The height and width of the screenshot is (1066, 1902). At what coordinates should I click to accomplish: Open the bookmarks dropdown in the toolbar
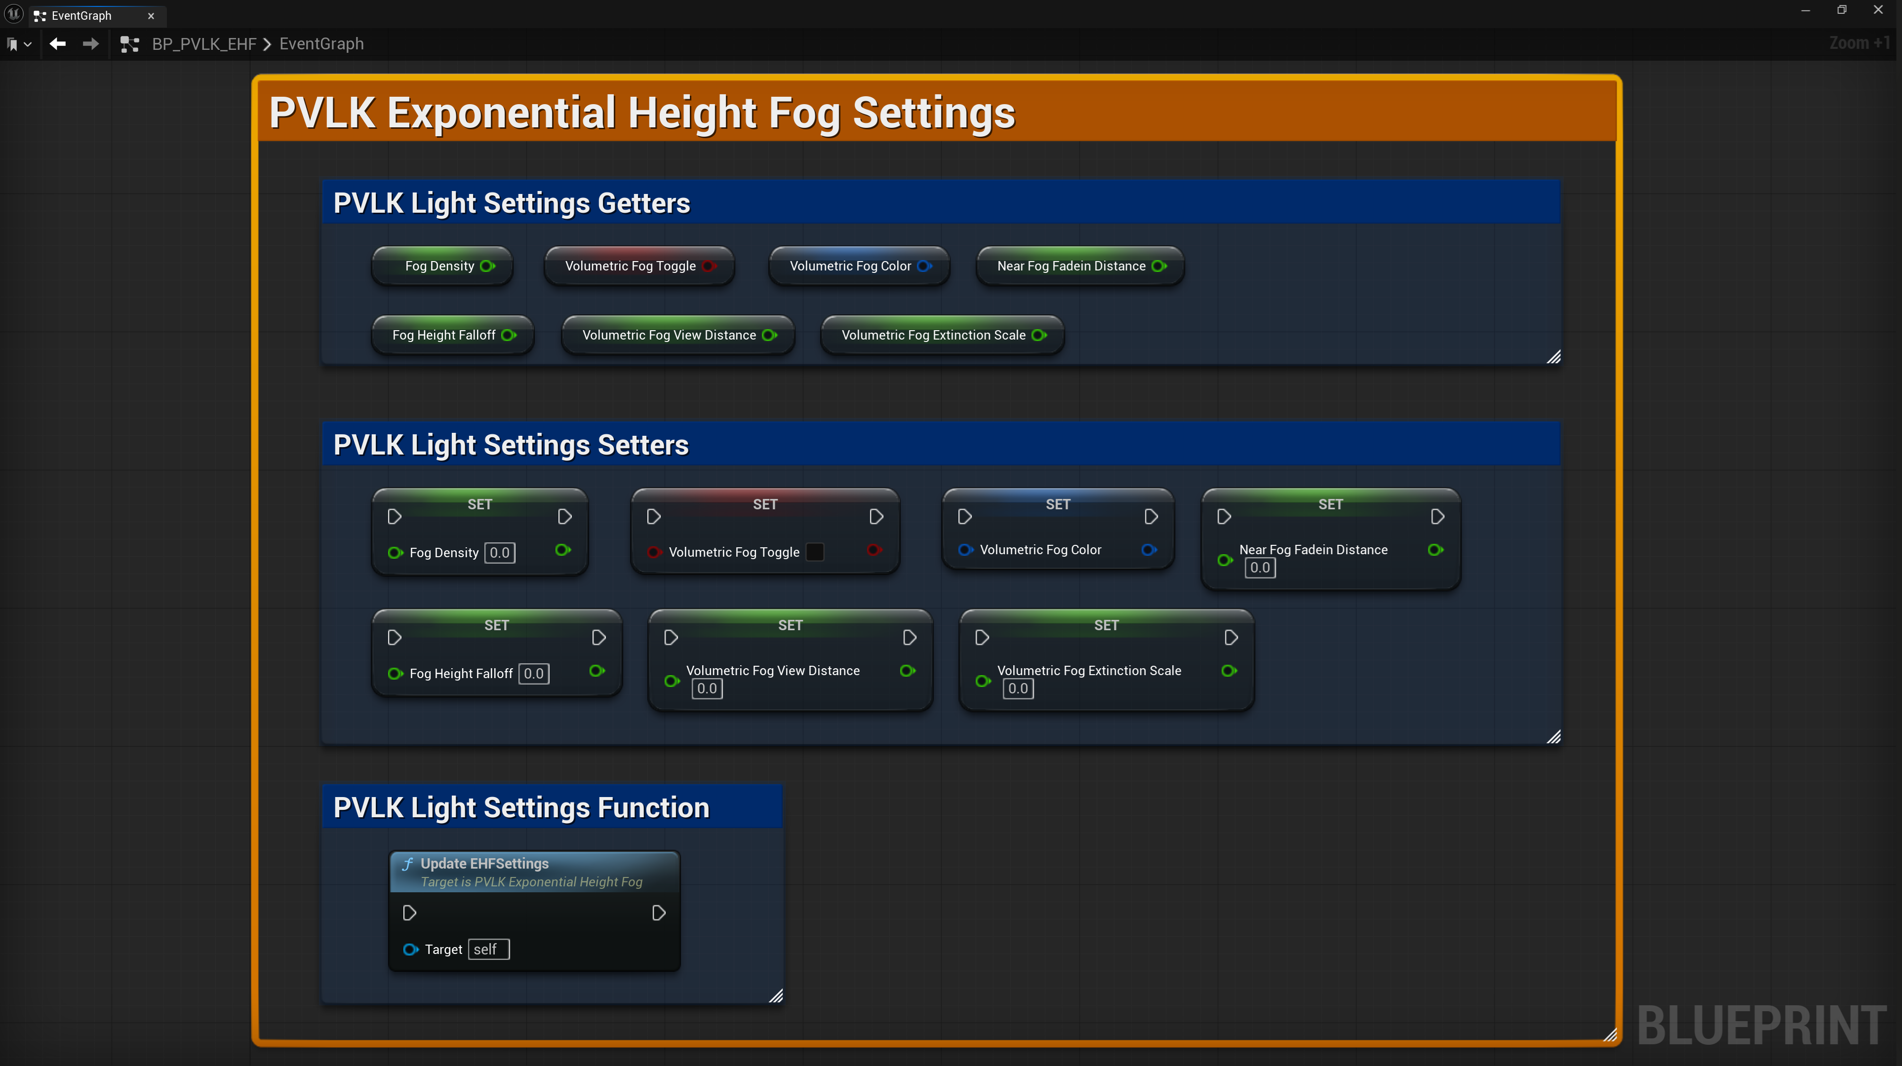pos(19,44)
